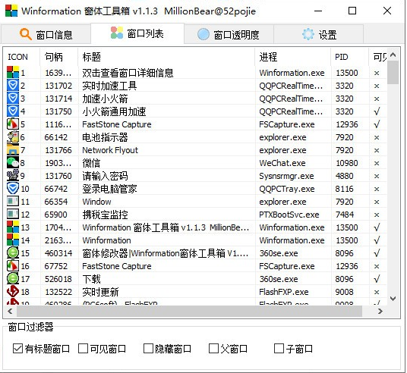This screenshot has height=373, width=407.
Task: Click the WeChat.exe process cell
Action: [282, 163]
